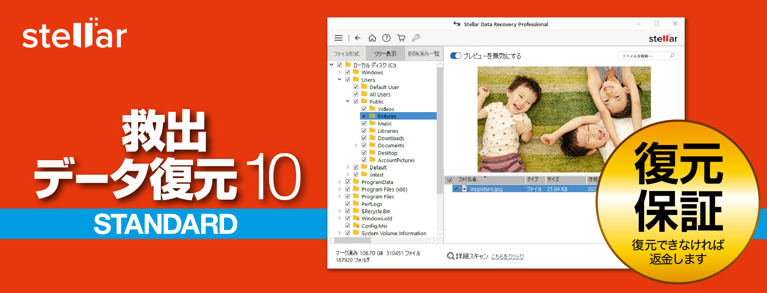Switch to the ファイル形式 tab
The height and width of the screenshot is (293, 767).
pyautogui.click(x=346, y=54)
